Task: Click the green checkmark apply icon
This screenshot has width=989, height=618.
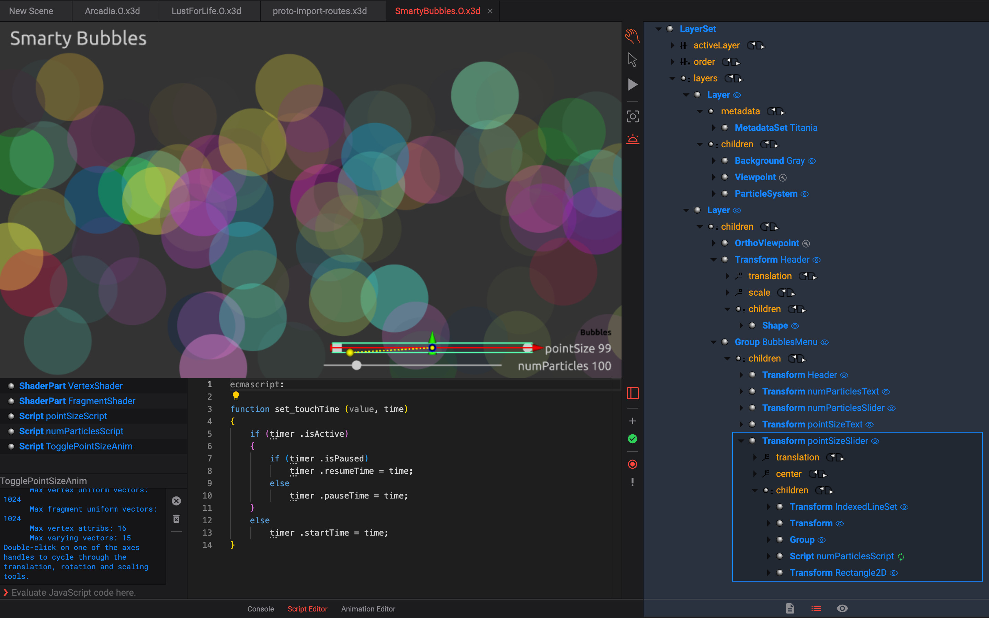Action: (x=632, y=439)
